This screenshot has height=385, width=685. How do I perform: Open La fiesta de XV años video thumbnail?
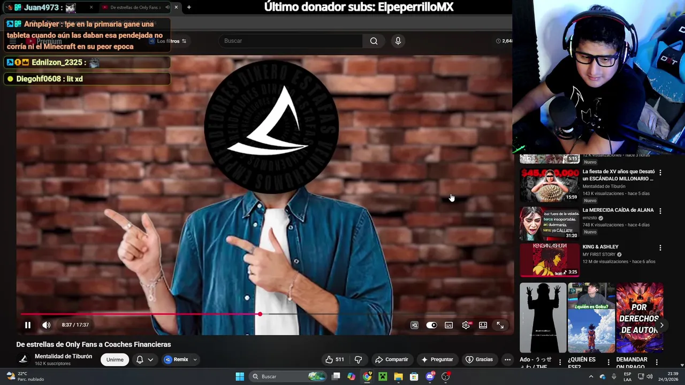click(550, 185)
